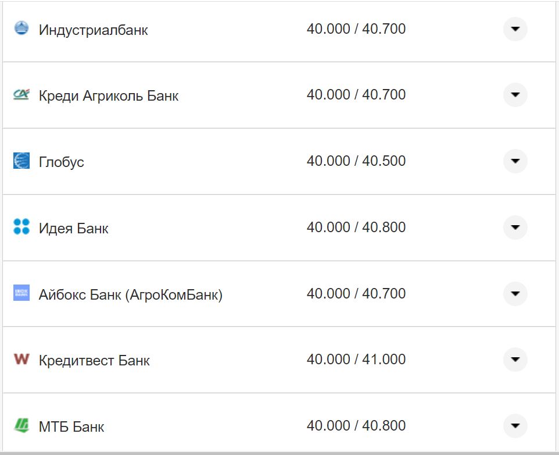This screenshot has width=559, height=455.
Task: Select the Айбокс Банк (АгроКомБанк) name
Action: pos(130,294)
